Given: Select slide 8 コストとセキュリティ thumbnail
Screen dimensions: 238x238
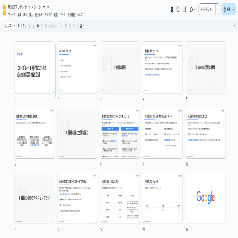Looking at the screenshot, I should point(120,133).
